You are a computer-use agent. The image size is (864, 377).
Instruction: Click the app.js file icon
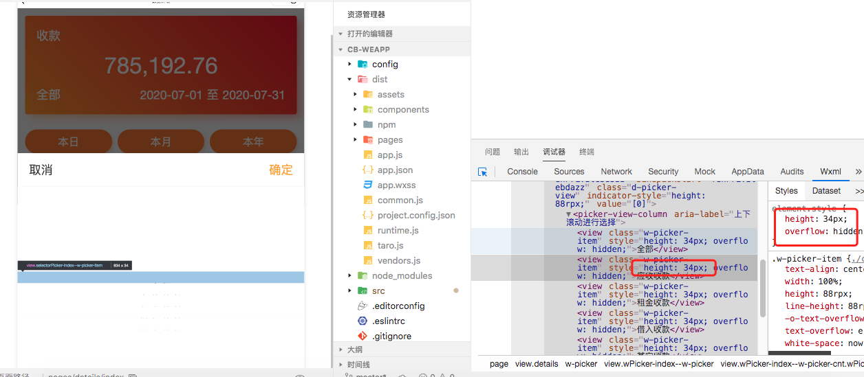(x=368, y=155)
